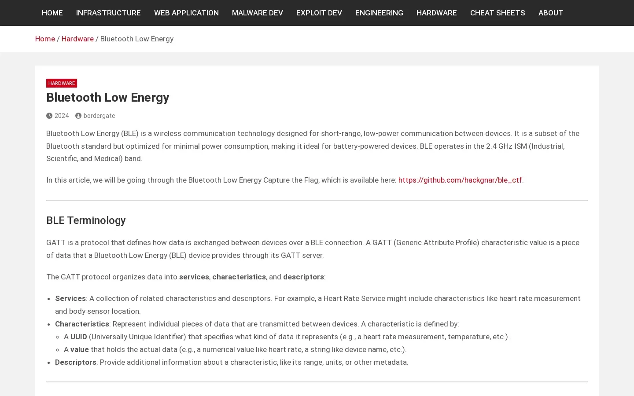Image resolution: width=634 pixels, height=396 pixels.
Task: Follow the Hardware breadcrumb link
Action: 77,39
